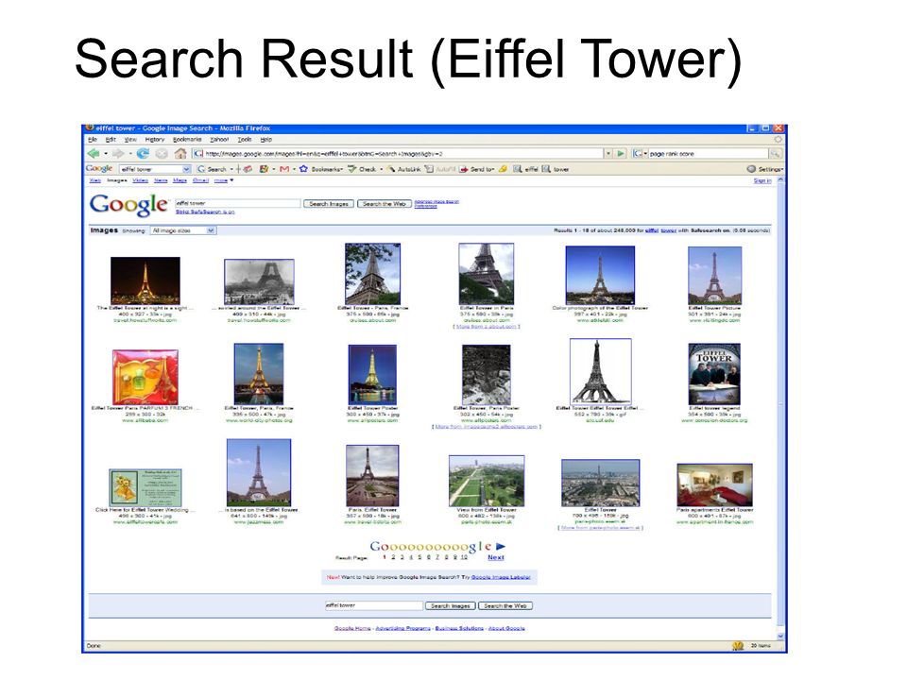Click the Web link above Google logo
Screen dimensions: 907x680
coord(94,180)
